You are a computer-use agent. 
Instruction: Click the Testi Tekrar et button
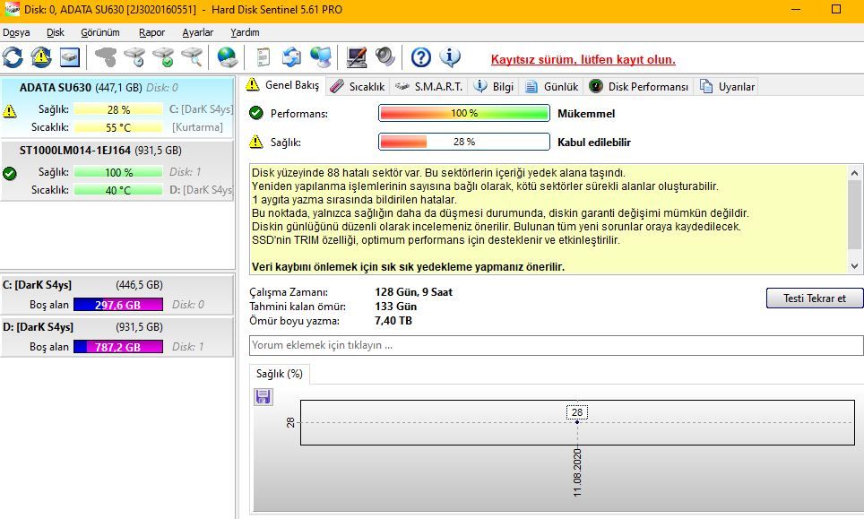815,298
